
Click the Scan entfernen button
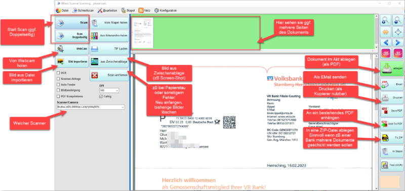click(x=109, y=75)
